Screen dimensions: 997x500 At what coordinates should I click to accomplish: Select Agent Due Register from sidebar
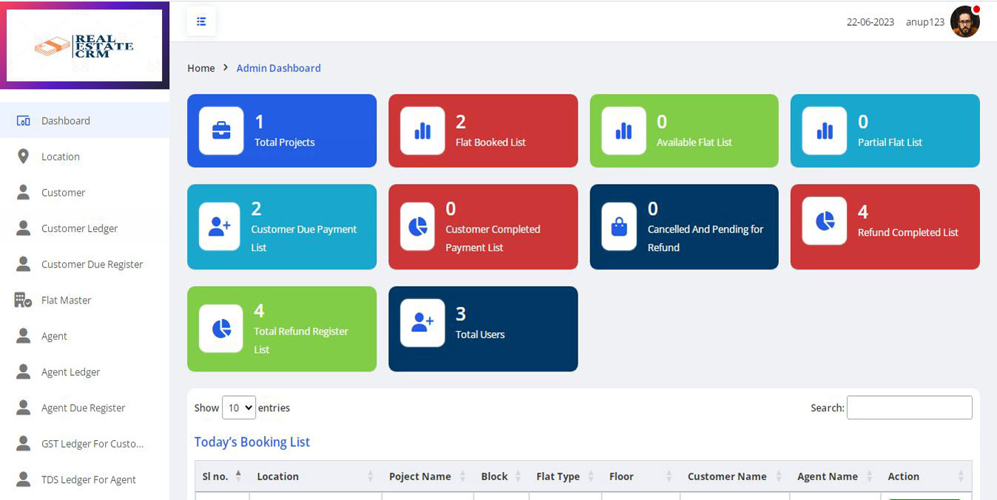point(83,408)
